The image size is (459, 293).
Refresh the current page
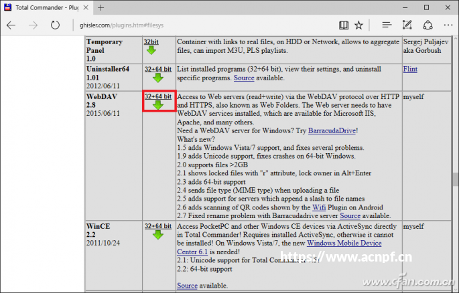tap(55, 25)
